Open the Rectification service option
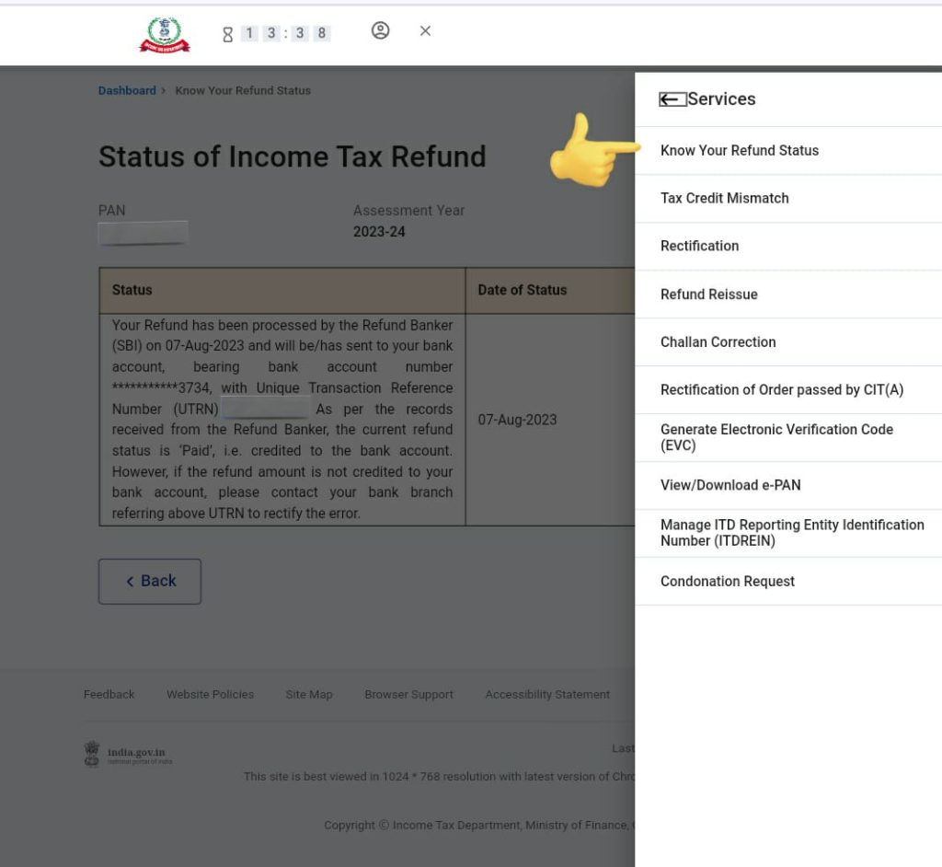 699,246
